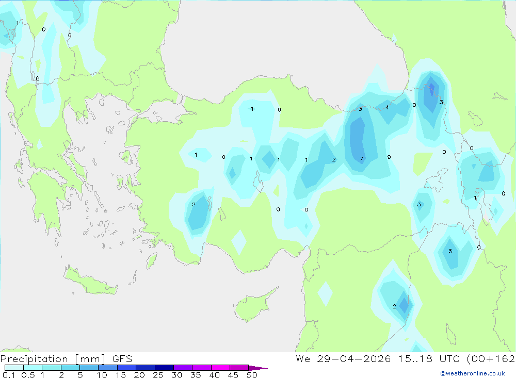The height and width of the screenshot is (378, 516).
Task: Pick the legend swatch between 2 and 5
Action: (x=70, y=368)
